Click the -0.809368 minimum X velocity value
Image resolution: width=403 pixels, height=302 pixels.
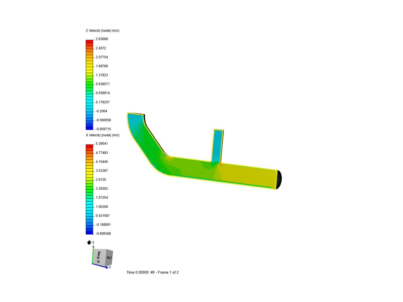[103, 233]
